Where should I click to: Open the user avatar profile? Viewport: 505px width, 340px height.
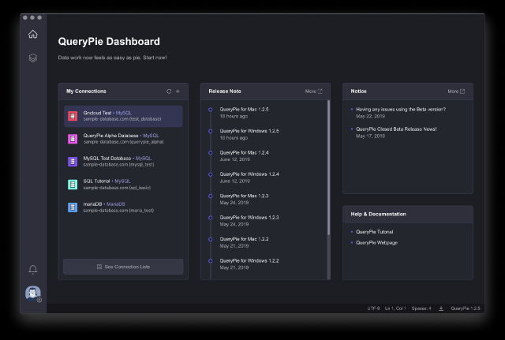pyautogui.click(x=33, y=293)
